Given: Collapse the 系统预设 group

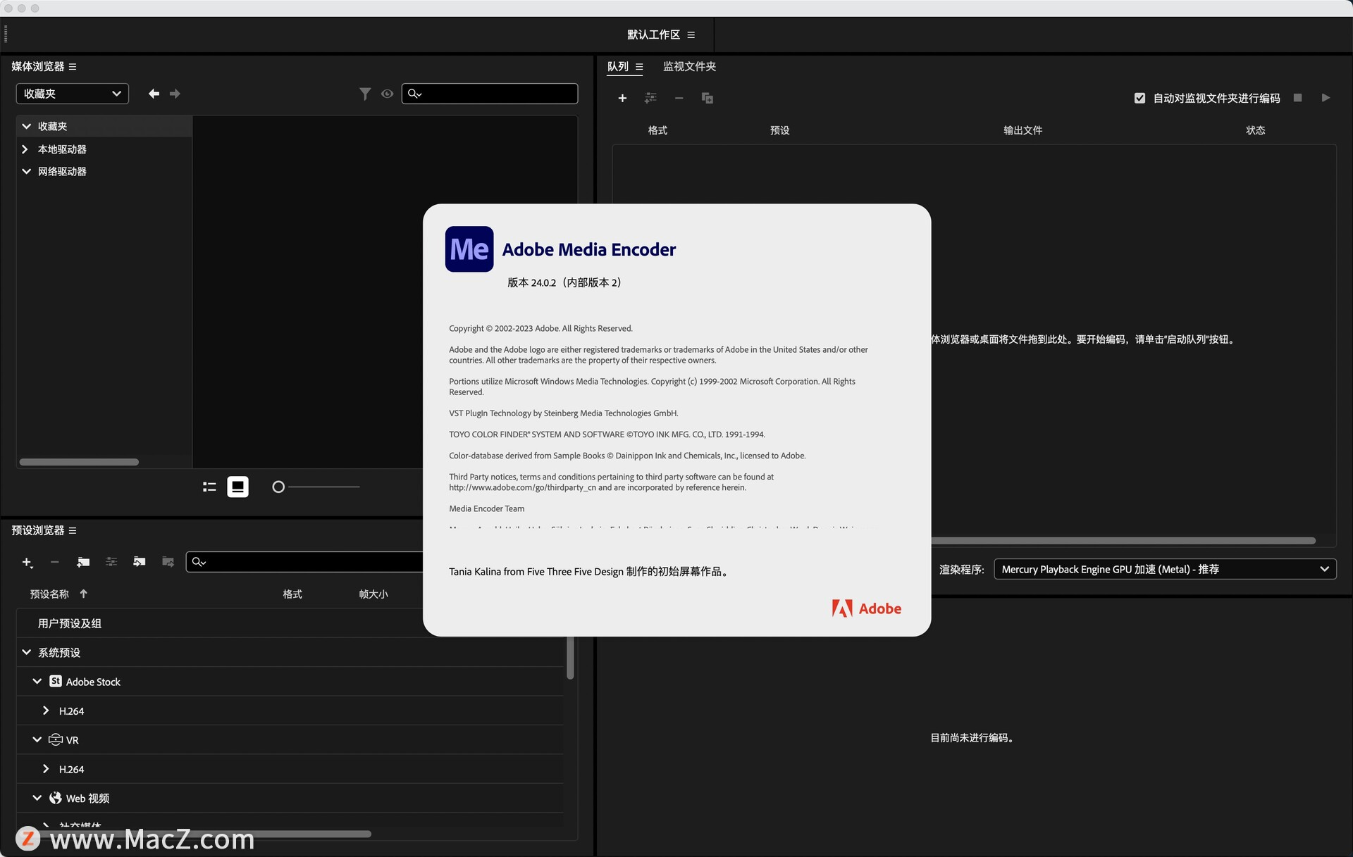Looking at the screenshot, I should tap(26, 652).
